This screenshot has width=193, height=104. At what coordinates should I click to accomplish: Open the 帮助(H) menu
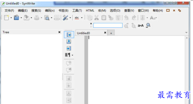[158, 11]
